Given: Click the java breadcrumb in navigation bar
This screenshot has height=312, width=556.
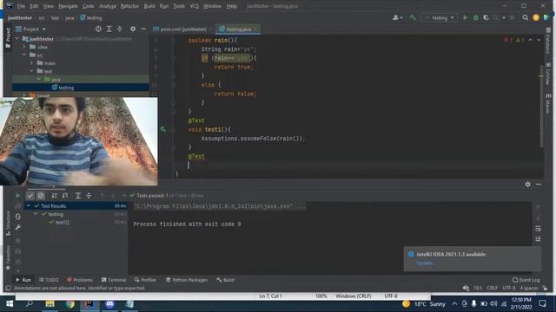Looking at the screenshot, I should pyautogui.click(x=69, y=17).
